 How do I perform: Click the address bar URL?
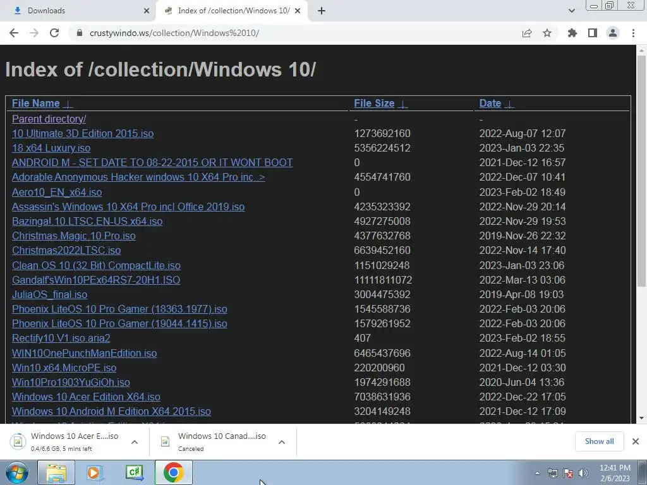[x=174, y=33]
